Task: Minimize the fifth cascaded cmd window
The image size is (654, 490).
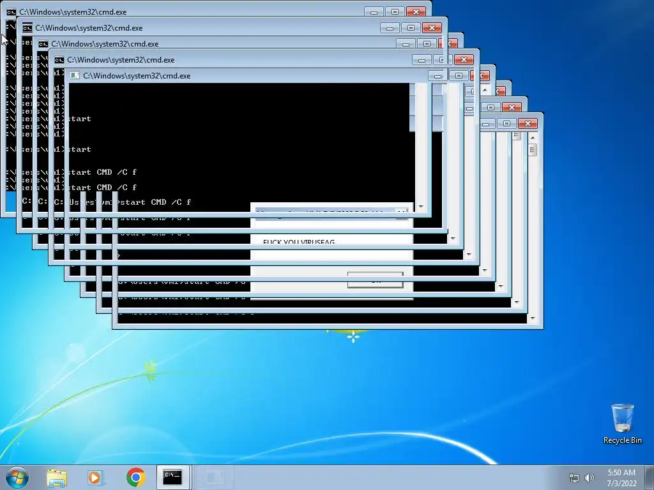Action: (437, 76)
